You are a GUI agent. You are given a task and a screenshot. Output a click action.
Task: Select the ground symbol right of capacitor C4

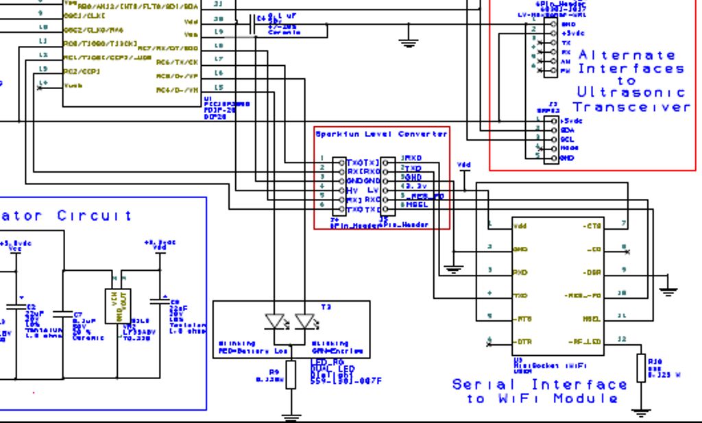point(409,43)
